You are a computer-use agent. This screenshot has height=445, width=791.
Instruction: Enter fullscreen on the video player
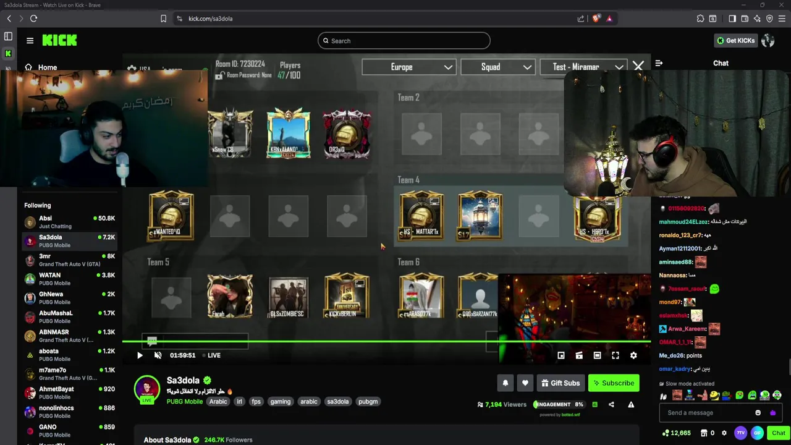[x=615, y=355]
